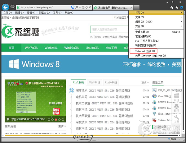Open the Linux系统 navigation item
Image resolution: width=186 pixels, height=143 pixels.
point(92,48)
